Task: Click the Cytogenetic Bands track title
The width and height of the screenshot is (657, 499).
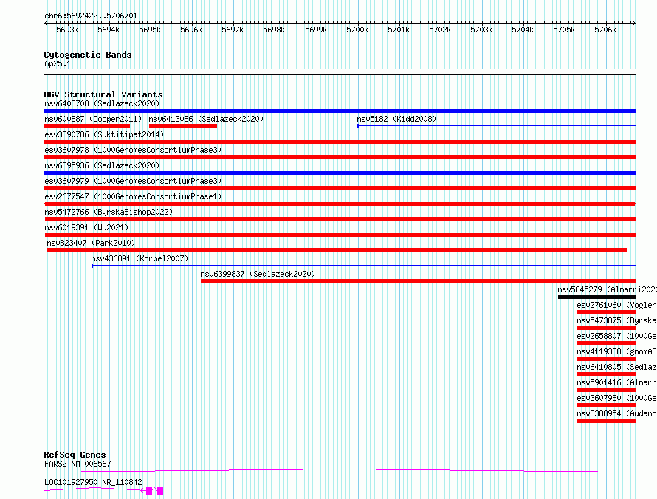Action: click(x=88, y=55)
